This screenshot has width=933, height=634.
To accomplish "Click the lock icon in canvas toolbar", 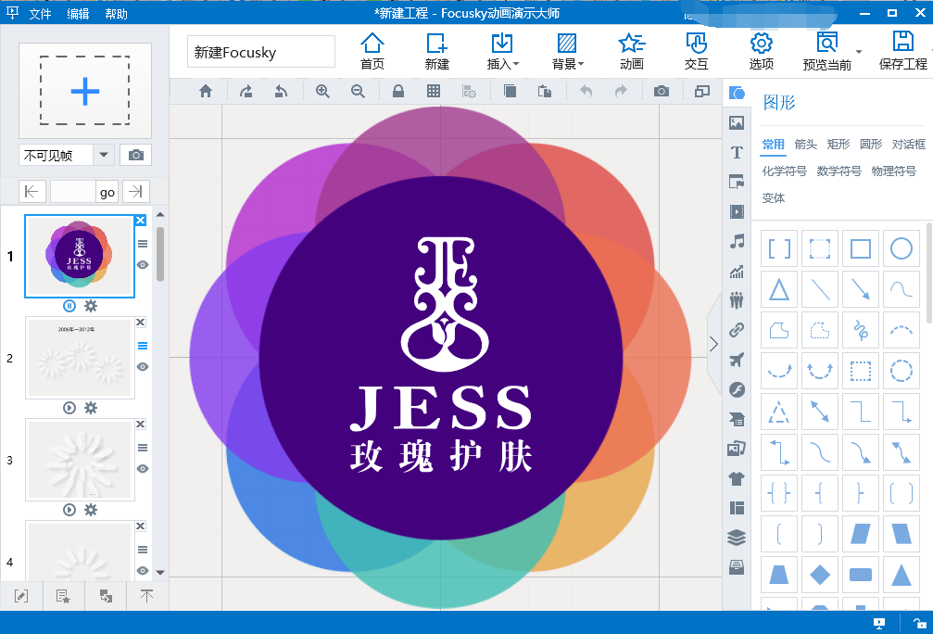I will (397, 91).
